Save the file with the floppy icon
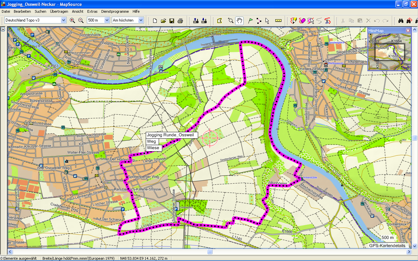Image resolution: width=418 pixels, height=261 pixels. [x=171, y=21]
